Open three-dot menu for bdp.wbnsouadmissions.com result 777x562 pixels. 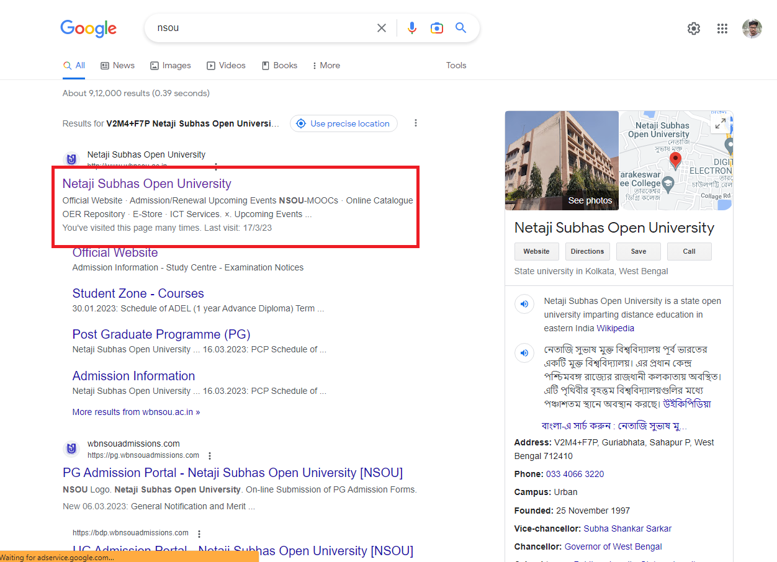click(199, 533)
